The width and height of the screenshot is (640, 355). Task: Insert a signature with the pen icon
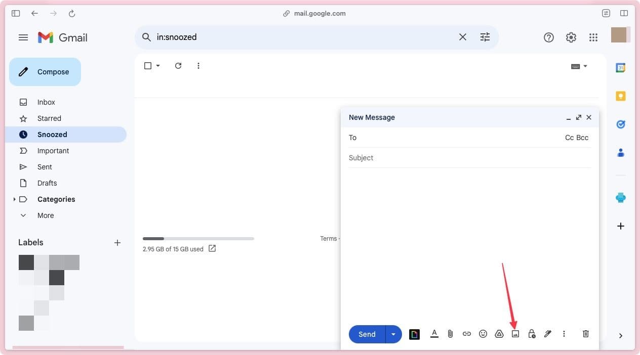547,334
